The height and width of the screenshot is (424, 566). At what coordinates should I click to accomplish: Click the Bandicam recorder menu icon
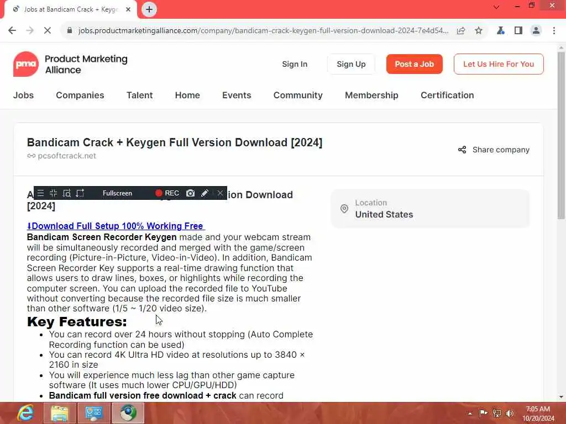[40, 193]
